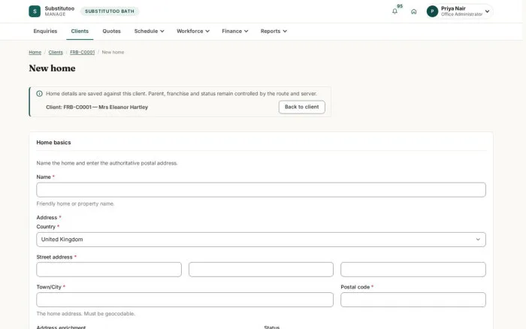Focus the Town/City input field
The image size is (526, 329).
click(x=185, y=300)
